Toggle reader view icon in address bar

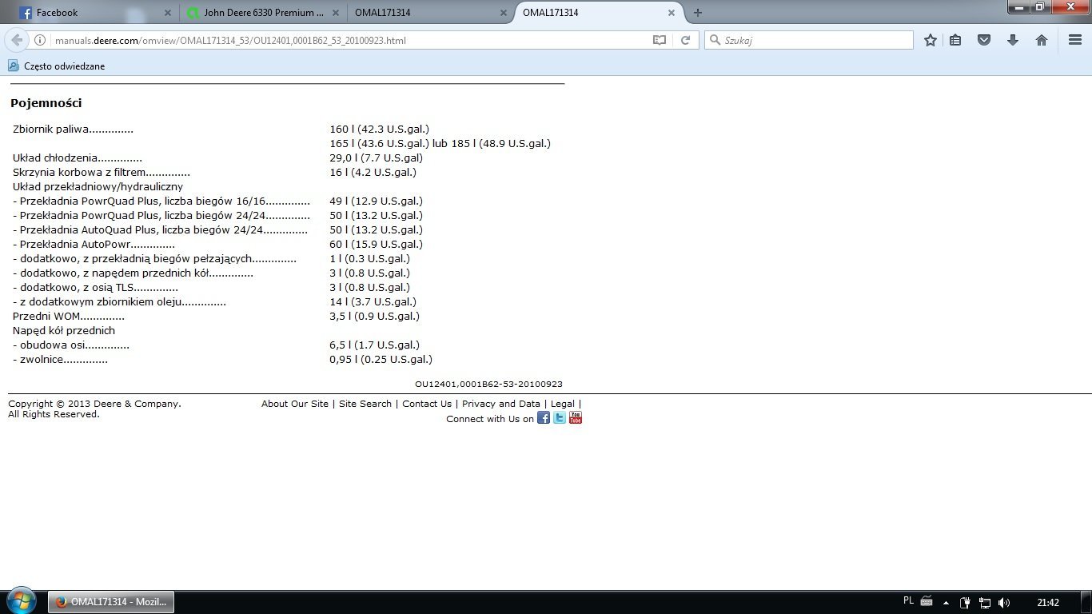pyautogui.click(x=660, y=40)
